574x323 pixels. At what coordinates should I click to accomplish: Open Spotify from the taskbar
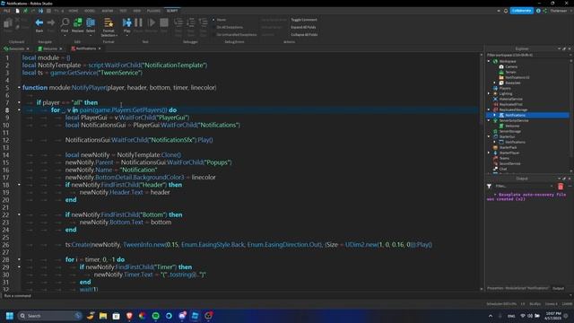click(x=155, y=316)
